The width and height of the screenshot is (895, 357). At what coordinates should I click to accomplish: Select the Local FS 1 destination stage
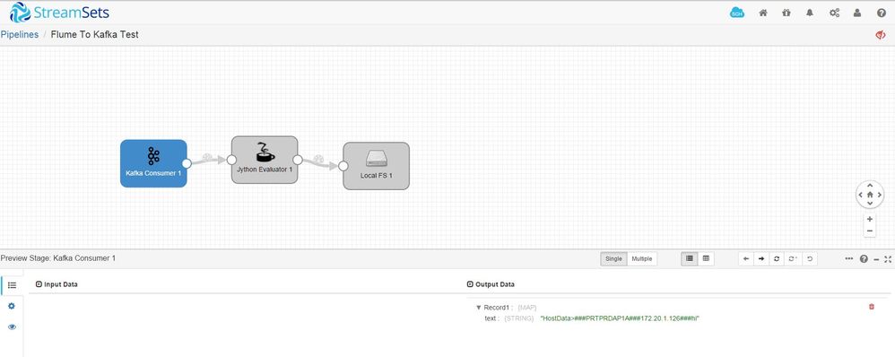[376, 166]
